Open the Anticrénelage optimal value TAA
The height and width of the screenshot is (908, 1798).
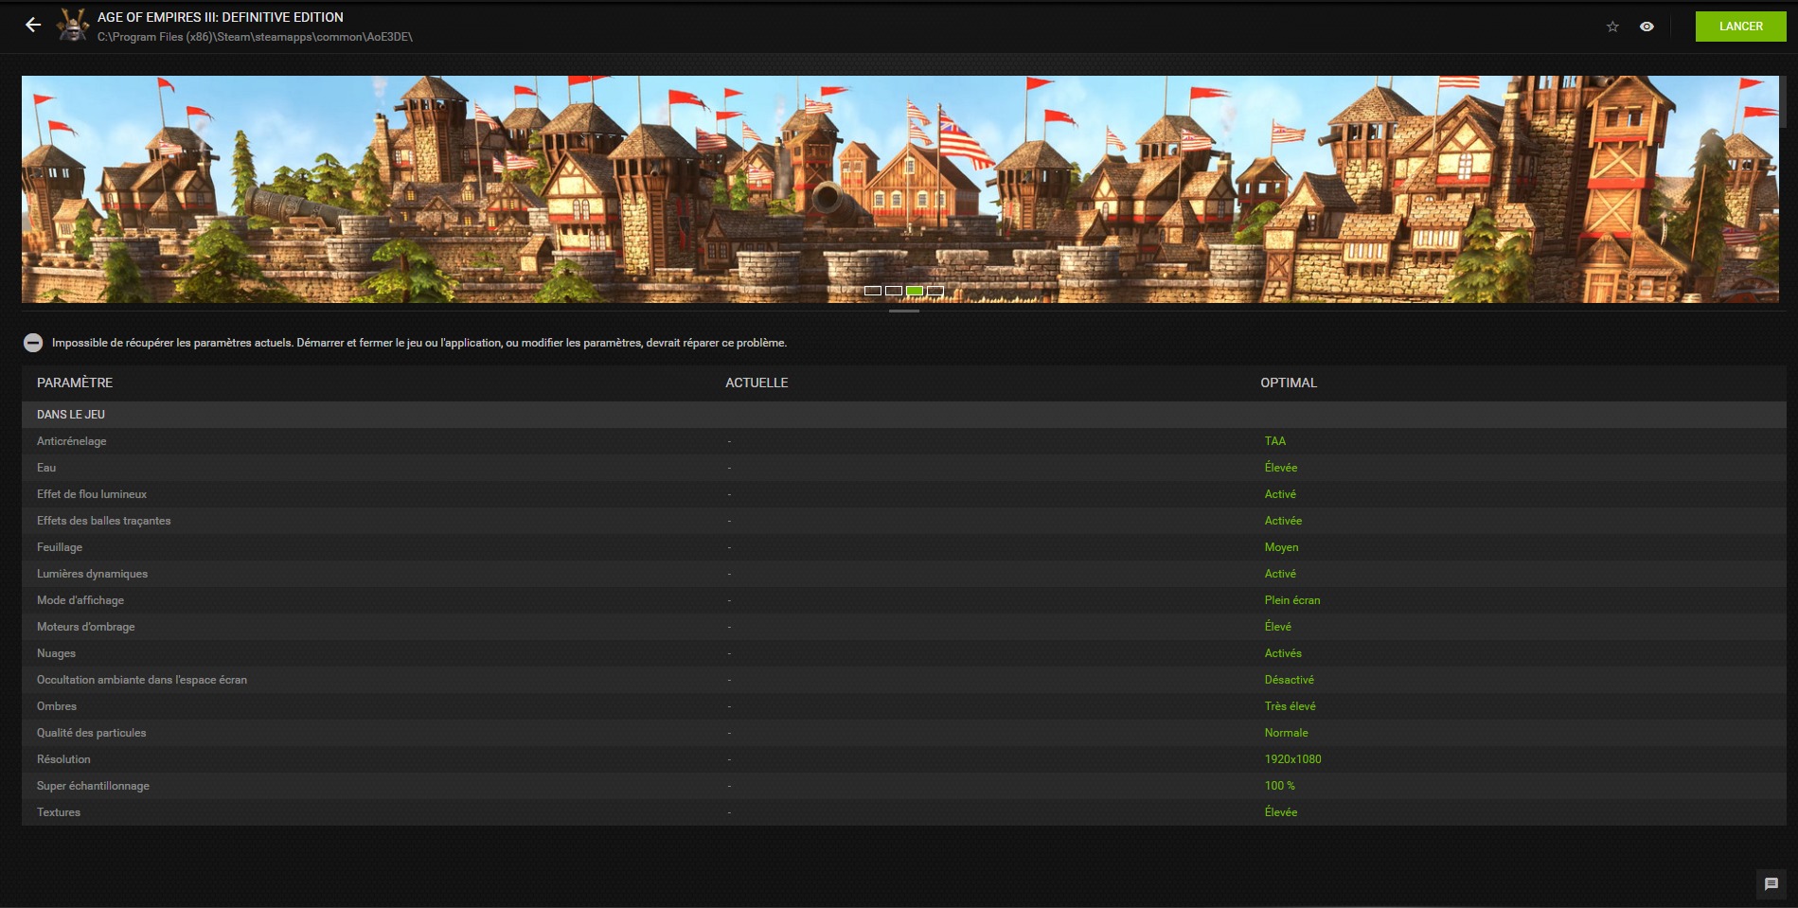1273,441
